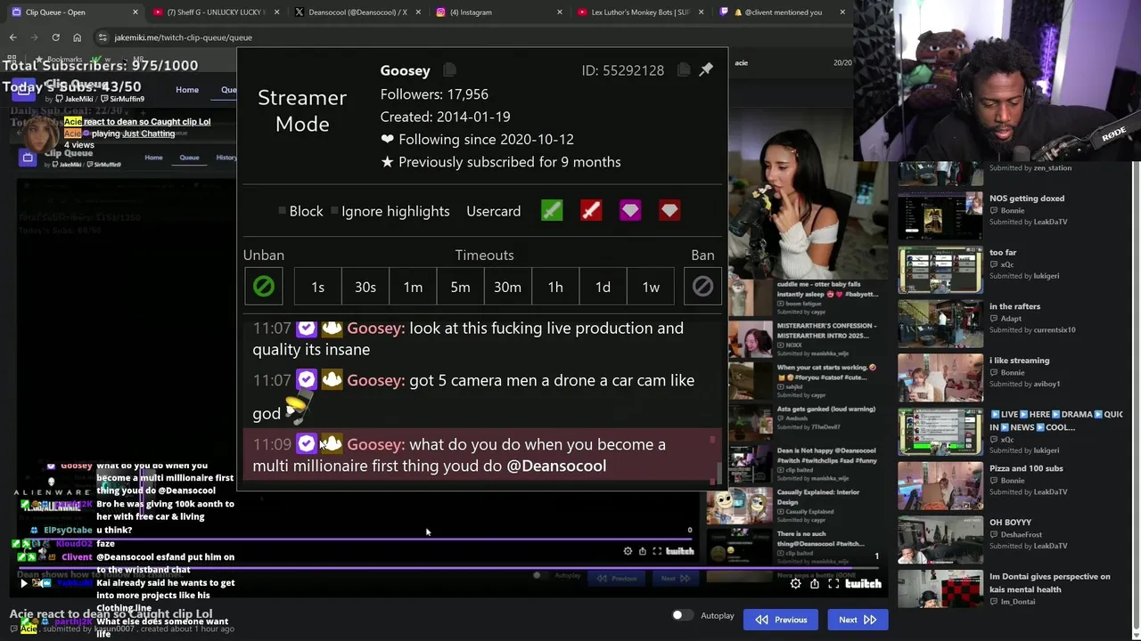Viewport: 1141px width, 641px height.
Task: Go to the Previous clip
Action: 781,620
